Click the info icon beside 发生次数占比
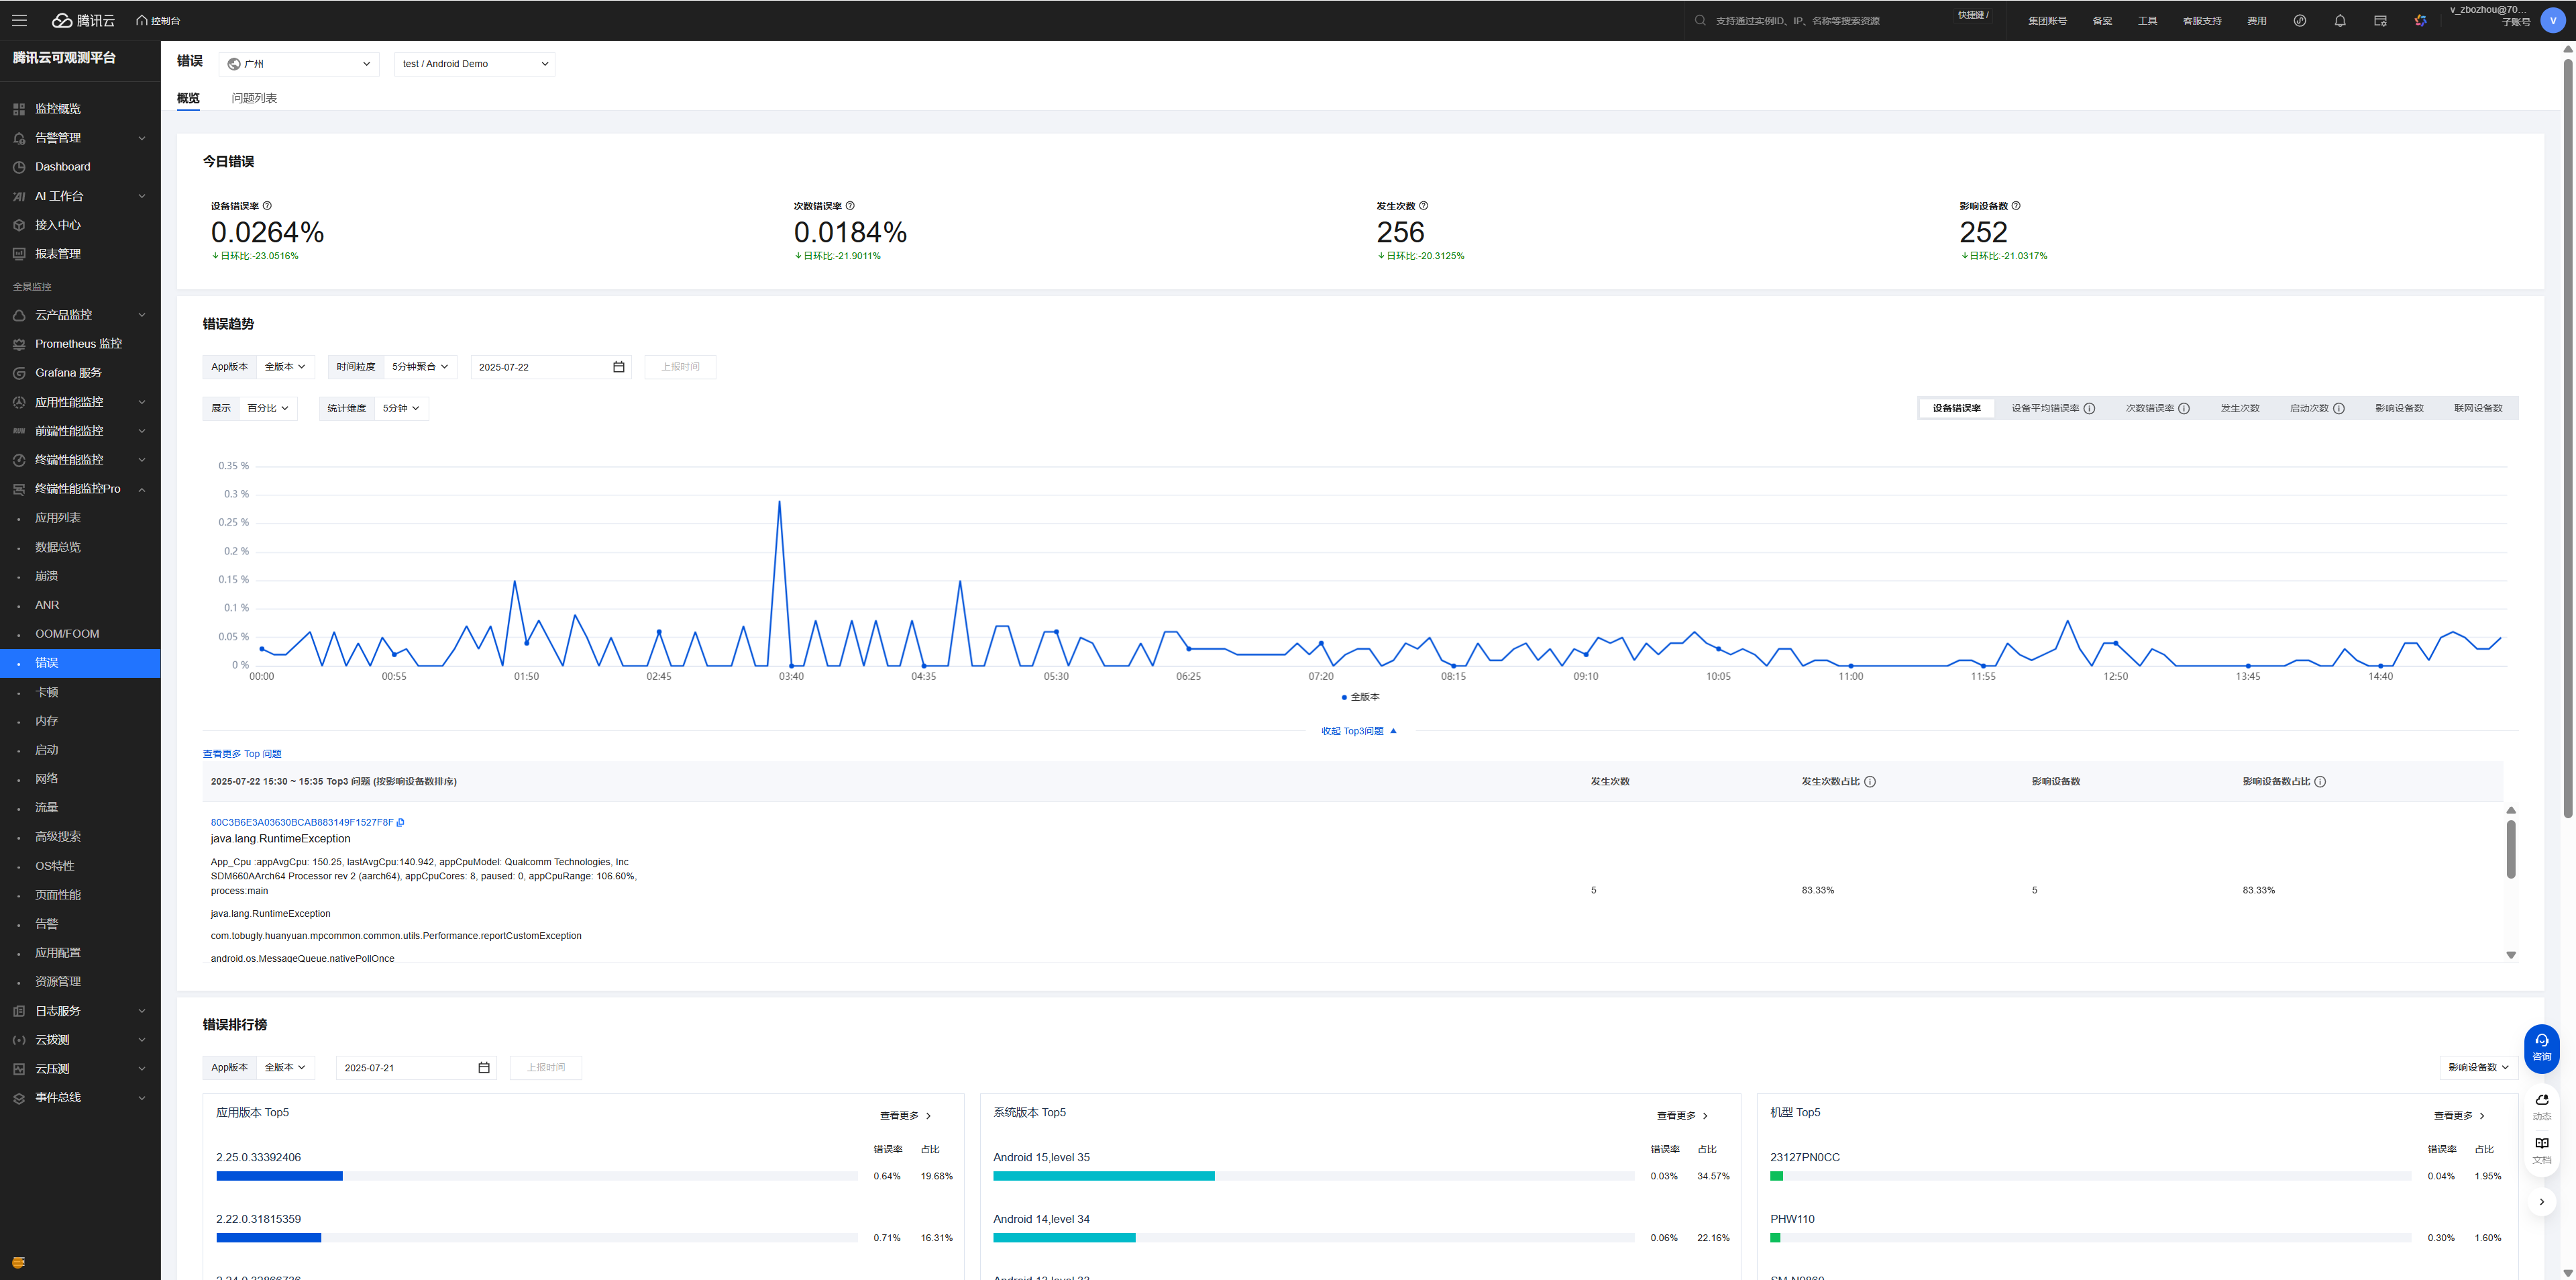Image resolution: width=2576 pixels, height=1280 pixels. point(1870,781)
